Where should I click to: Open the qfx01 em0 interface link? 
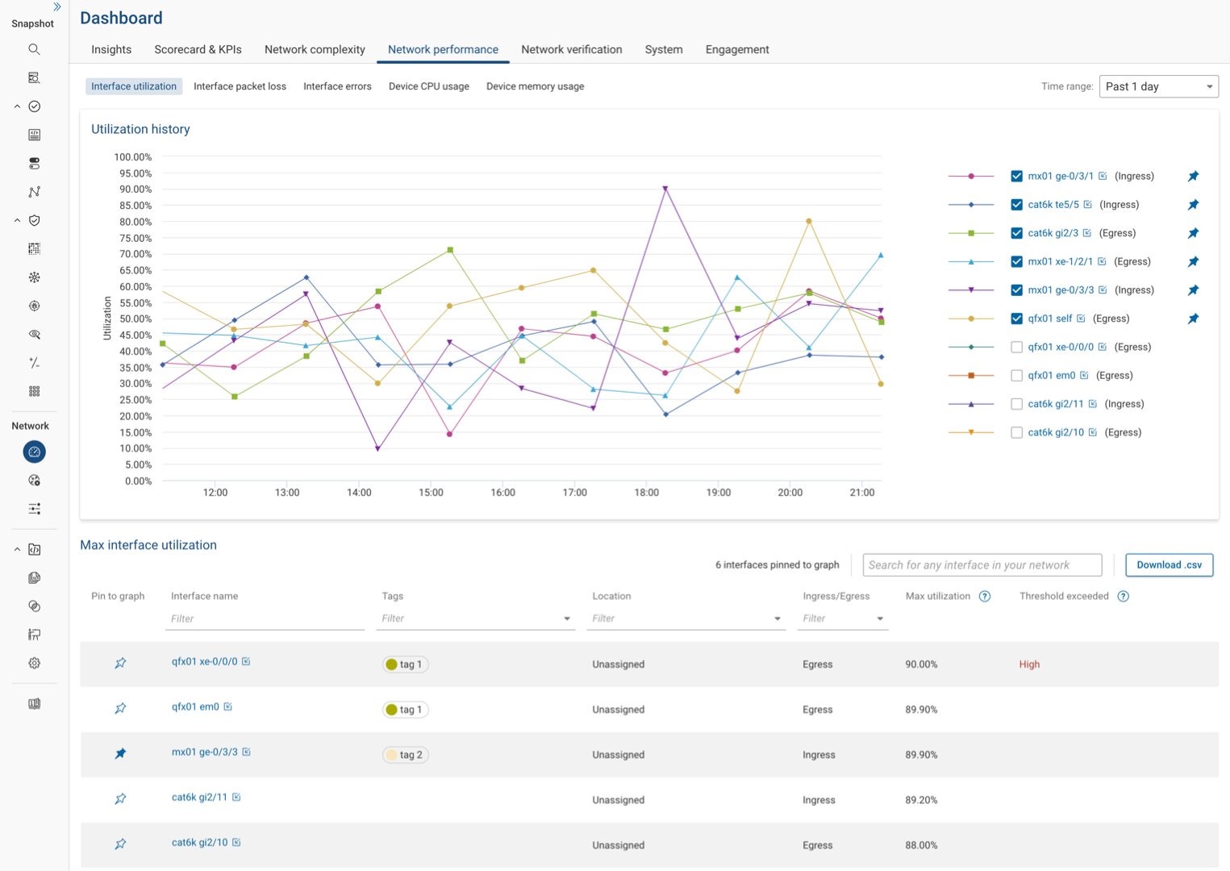point(196,706)
